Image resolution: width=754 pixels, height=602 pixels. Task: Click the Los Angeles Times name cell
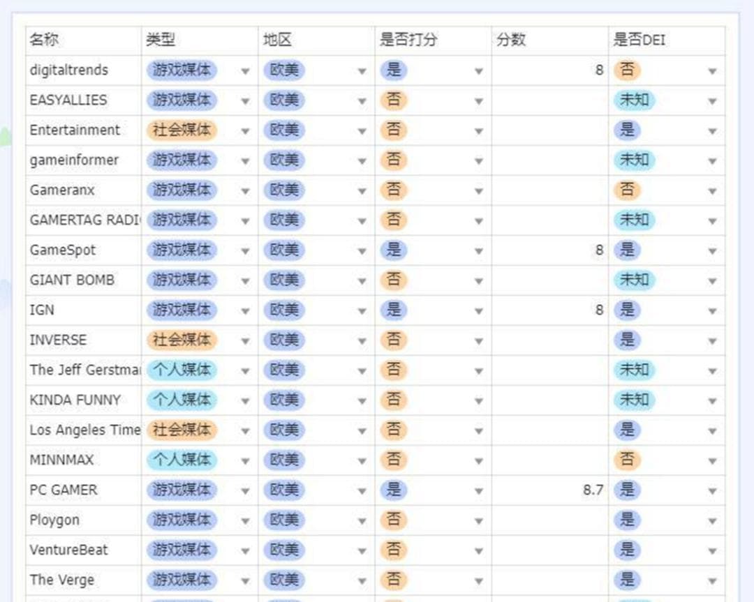[84, 430]
